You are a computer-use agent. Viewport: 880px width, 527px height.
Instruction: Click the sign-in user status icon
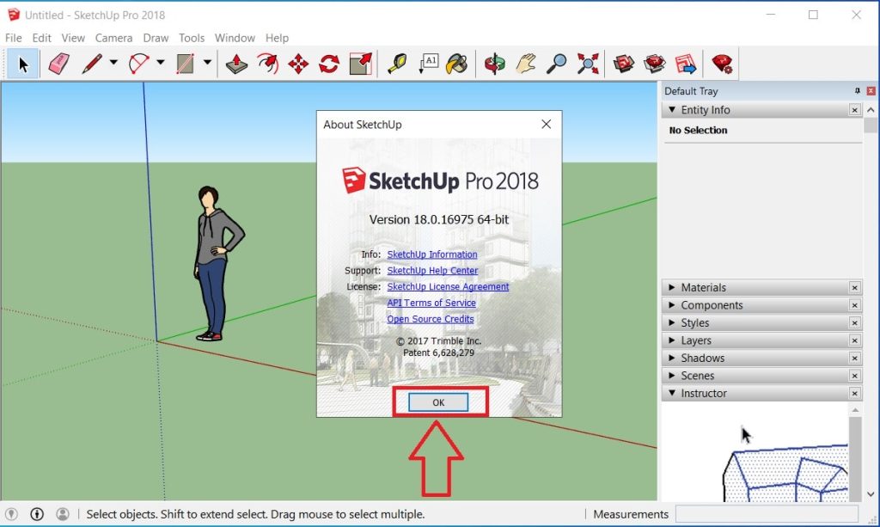tap(63, 514)
